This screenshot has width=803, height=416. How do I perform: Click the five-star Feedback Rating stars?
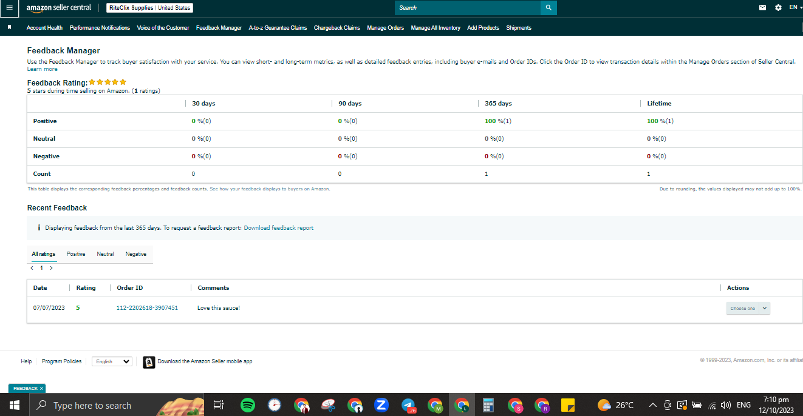click(x=108, y=82)
